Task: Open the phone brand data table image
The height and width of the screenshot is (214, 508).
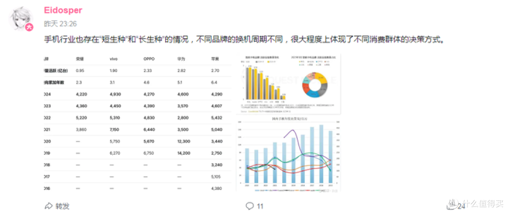Action: pyautogui.click(x=138, y=123)
